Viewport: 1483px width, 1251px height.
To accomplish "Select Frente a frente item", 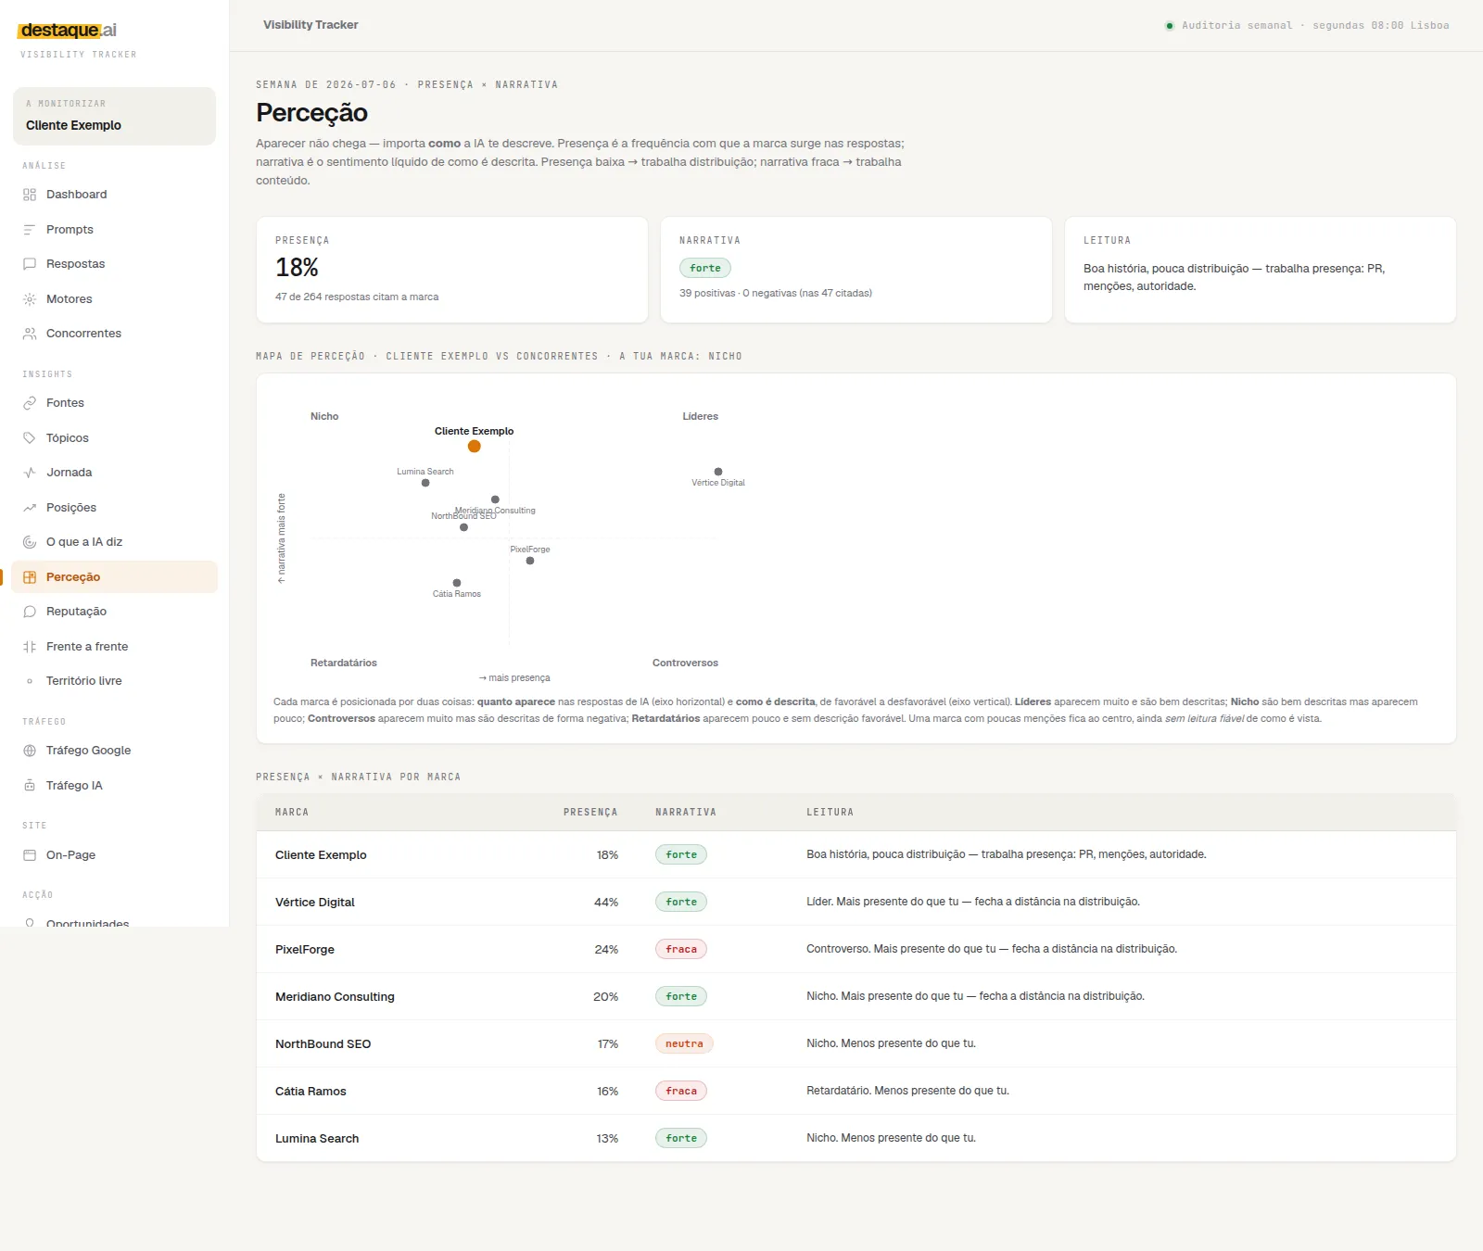I will (x=115, y=647).
